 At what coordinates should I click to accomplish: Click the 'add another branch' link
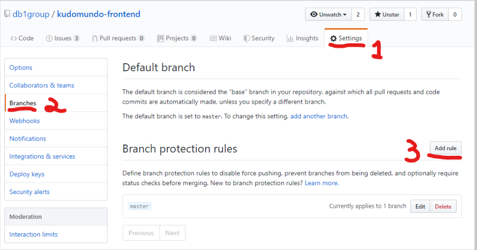pyautogui.click(x=318, y=116)
